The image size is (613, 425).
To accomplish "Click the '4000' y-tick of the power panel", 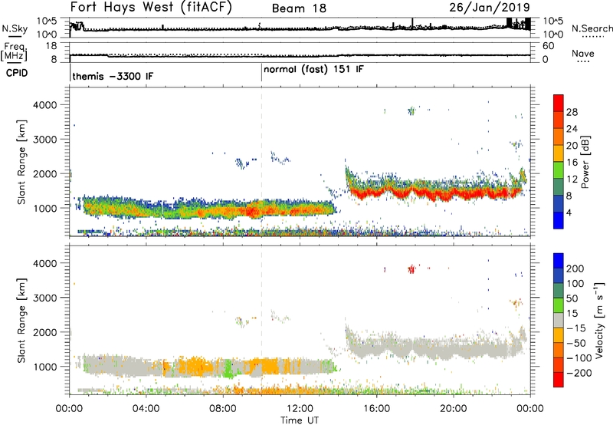I will click(44, 105).
